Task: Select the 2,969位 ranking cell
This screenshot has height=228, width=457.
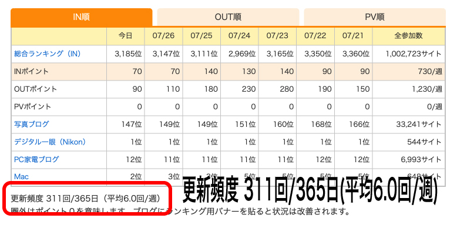Action: click(240, 54)
